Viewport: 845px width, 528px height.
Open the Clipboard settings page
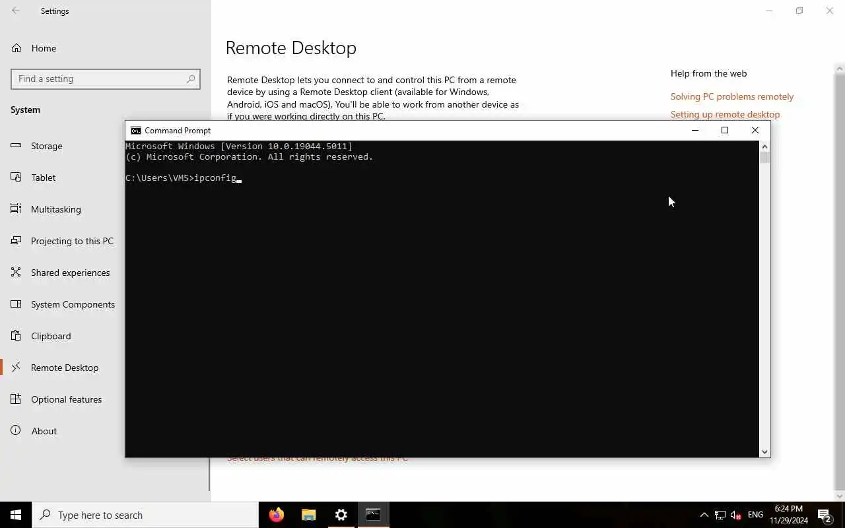pos(50,336)
